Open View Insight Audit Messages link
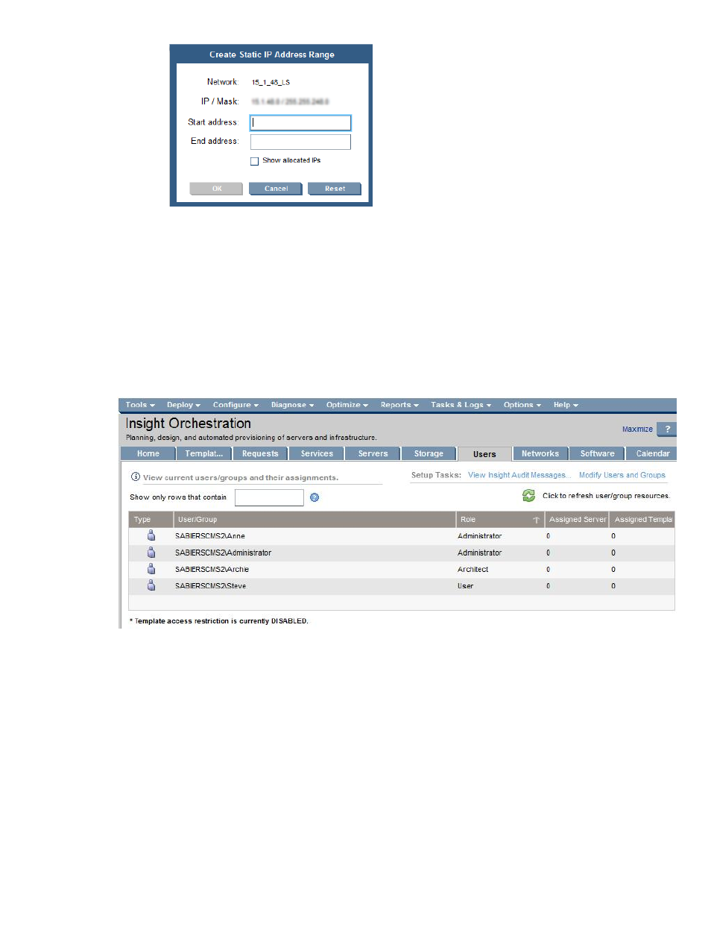711x947 pixels. pyautogui.click(x=519, y=475)
